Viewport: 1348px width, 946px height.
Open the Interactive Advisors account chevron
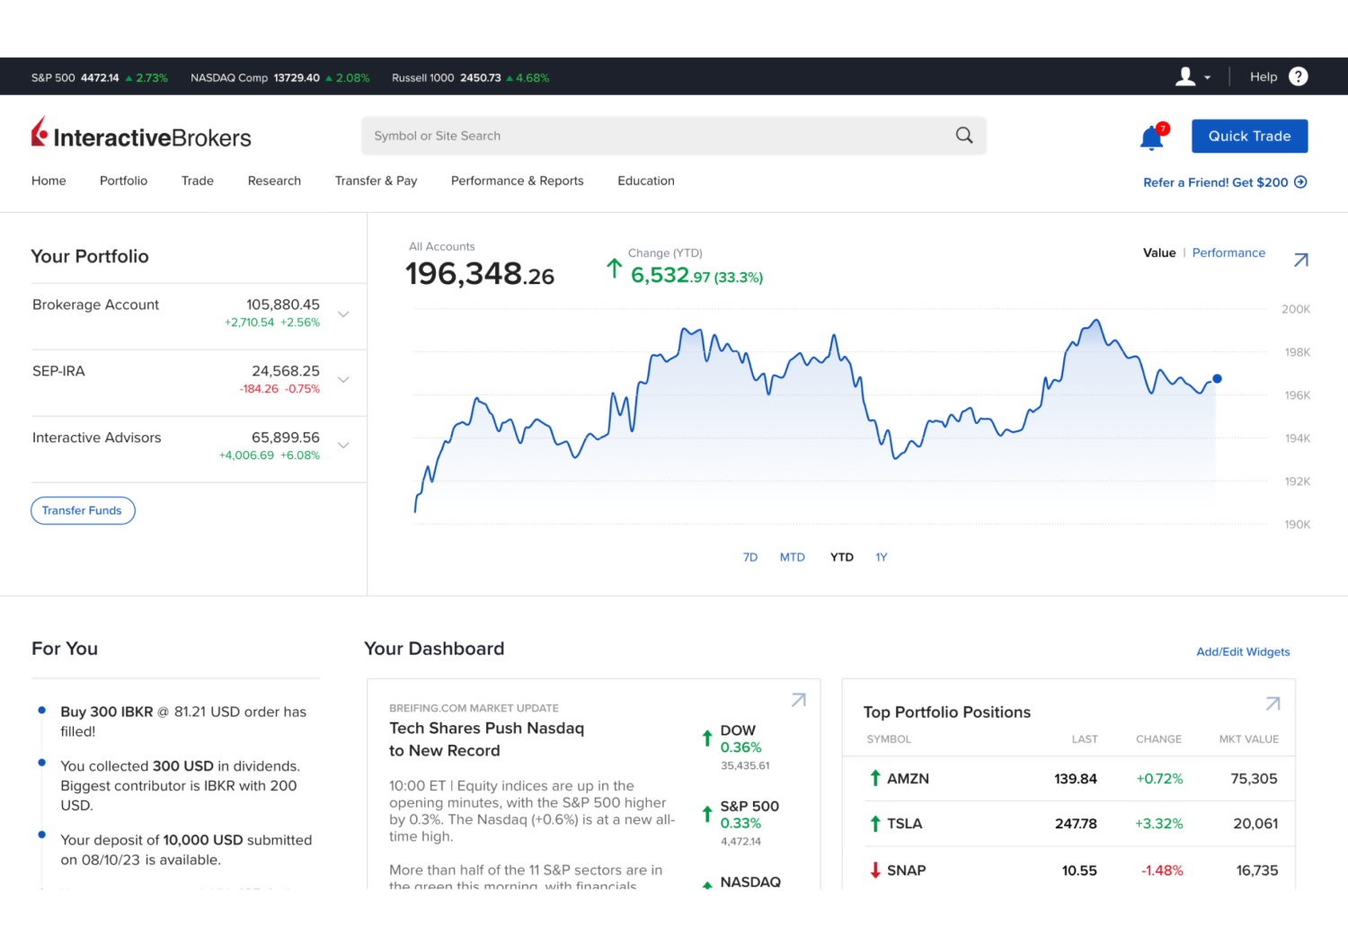(x=343, y=446)
